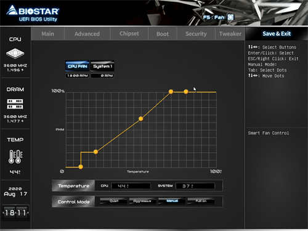Click the CPU chip icon in sidebar
Screen dimensions: 308x231
pos(15,54)
